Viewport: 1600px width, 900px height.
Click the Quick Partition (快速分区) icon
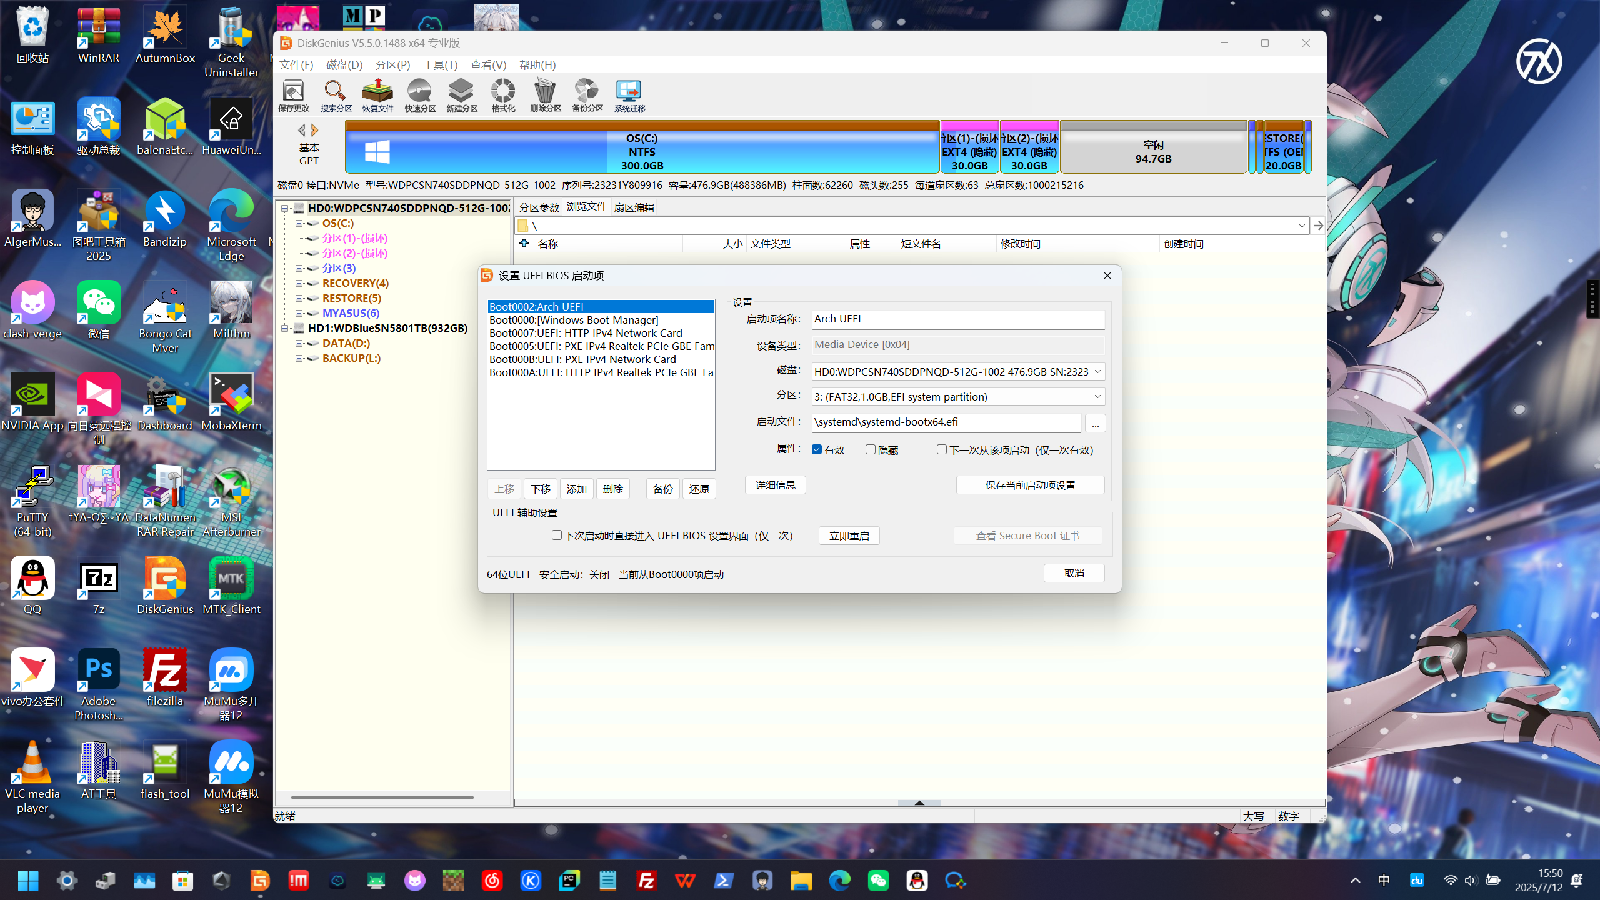point(419,95)
